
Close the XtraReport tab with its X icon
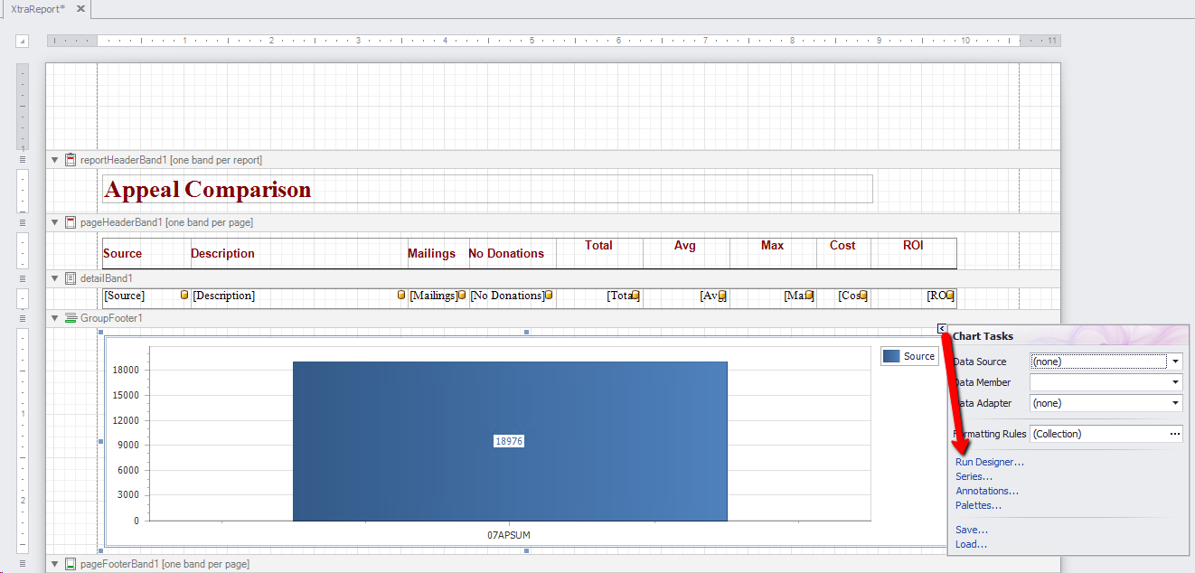point(80,8)
